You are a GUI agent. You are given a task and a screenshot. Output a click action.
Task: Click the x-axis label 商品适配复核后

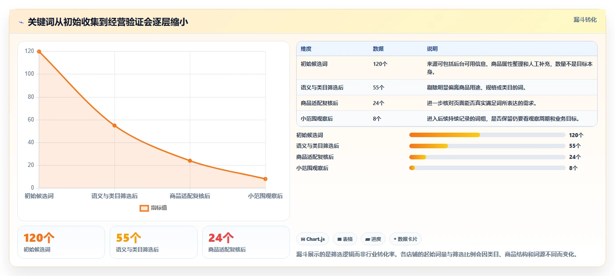190,196
